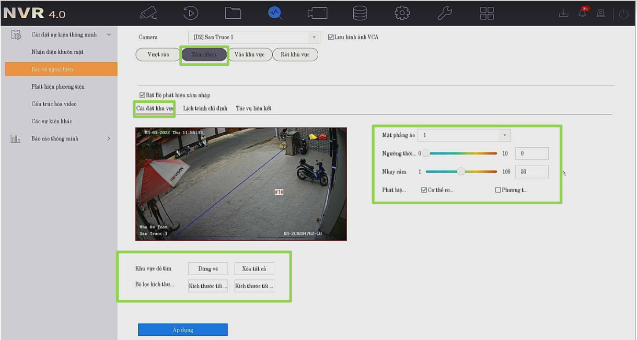637x340 pixels.
Task: Open the Camera dropdown '[D2] San Truoc 1'
Action: pos(254,37)
